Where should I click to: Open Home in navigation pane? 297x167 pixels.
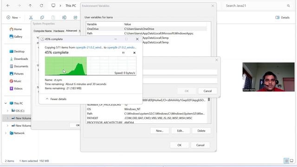coord(16,29)
